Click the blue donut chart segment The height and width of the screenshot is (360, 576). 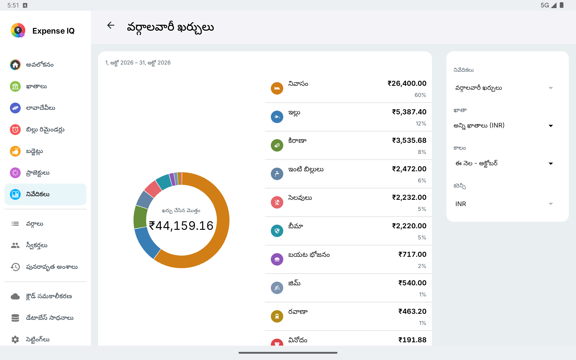[147, 242]
